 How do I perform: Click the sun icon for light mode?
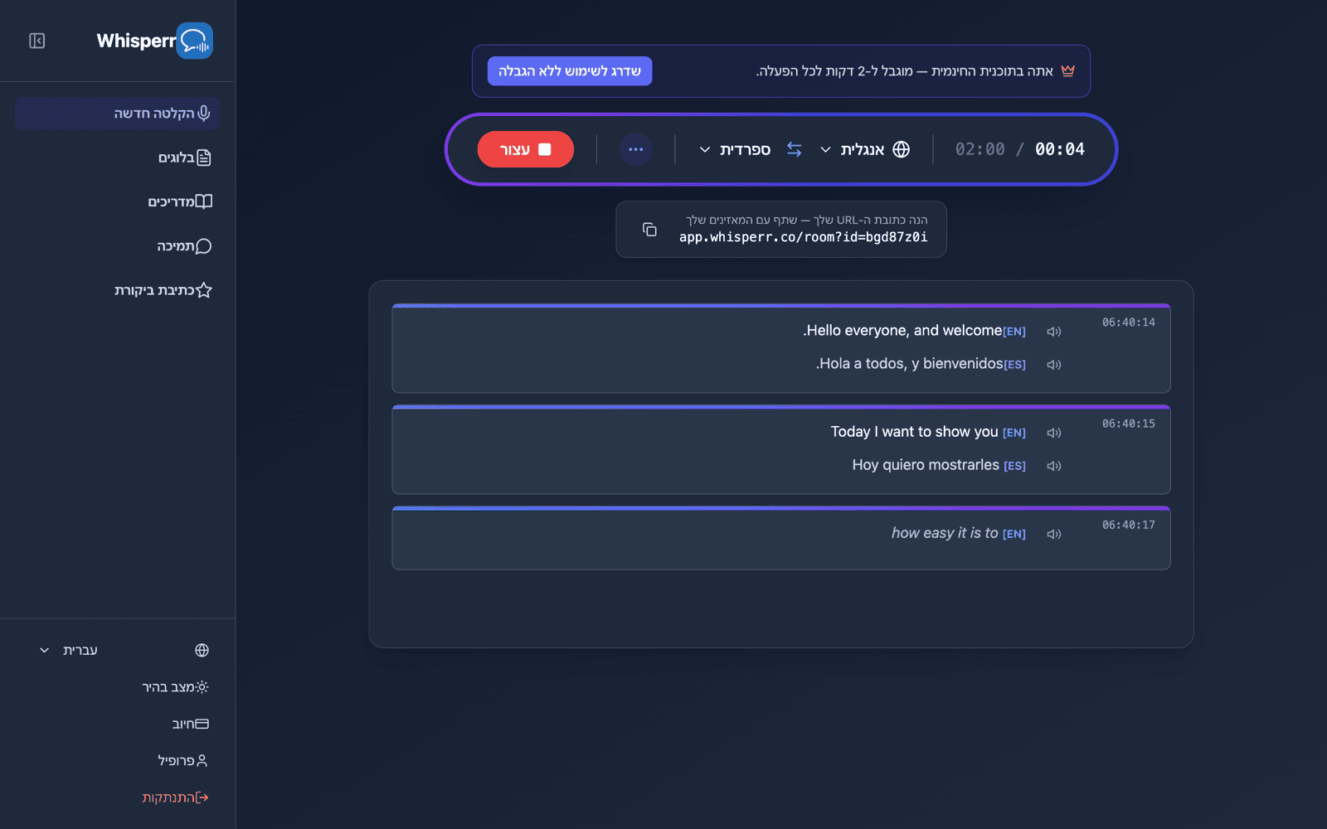coord(202,687)
